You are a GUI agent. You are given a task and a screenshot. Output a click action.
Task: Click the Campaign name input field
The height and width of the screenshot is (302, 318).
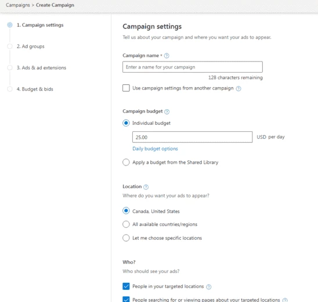point(193,67)
